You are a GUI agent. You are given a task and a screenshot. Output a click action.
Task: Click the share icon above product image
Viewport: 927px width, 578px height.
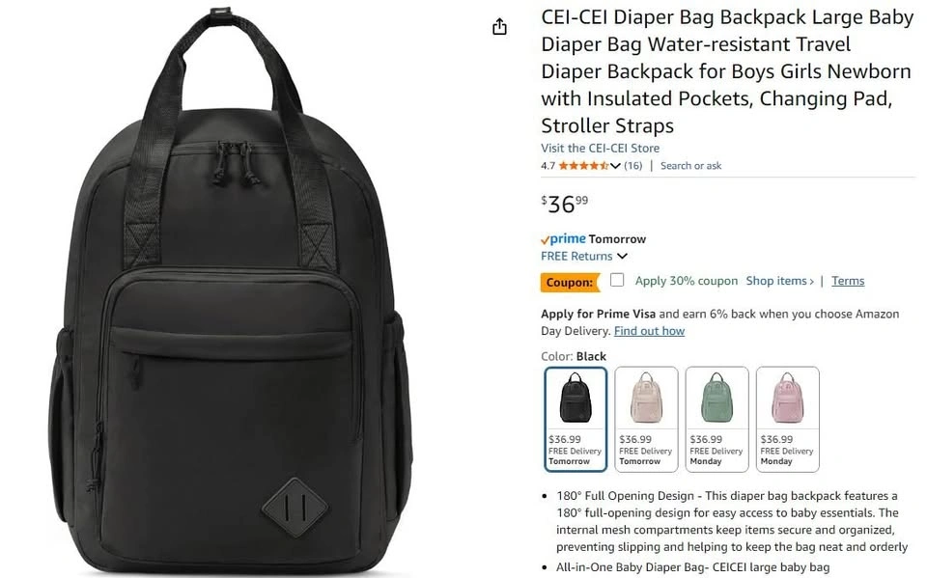(x=499, y=27)
